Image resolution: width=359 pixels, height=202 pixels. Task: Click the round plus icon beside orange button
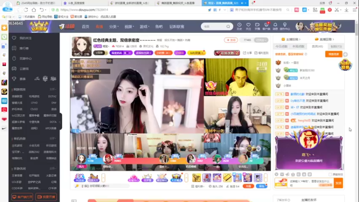tap(345, 54)
